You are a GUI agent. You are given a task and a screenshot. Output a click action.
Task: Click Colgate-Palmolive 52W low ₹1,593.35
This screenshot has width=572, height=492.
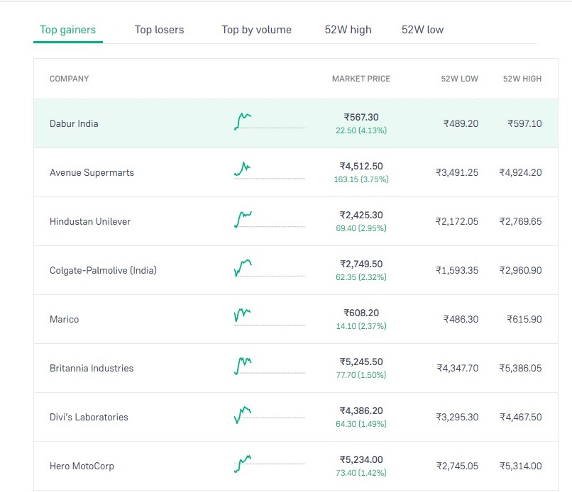[x=457, y=270]
